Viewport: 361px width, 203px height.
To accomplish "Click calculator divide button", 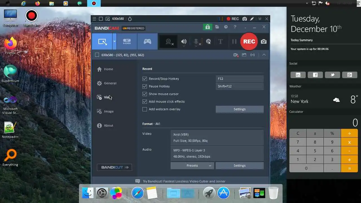I will point(349,133).
